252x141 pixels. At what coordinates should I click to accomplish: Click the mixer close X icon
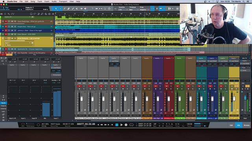tap(2, 58)
